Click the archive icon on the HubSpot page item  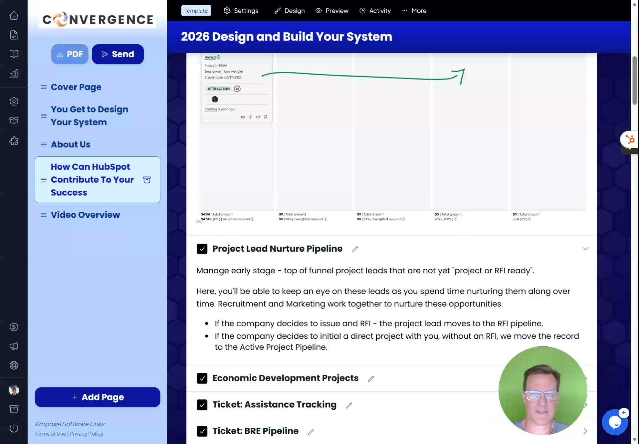click(x=147, y=180)
